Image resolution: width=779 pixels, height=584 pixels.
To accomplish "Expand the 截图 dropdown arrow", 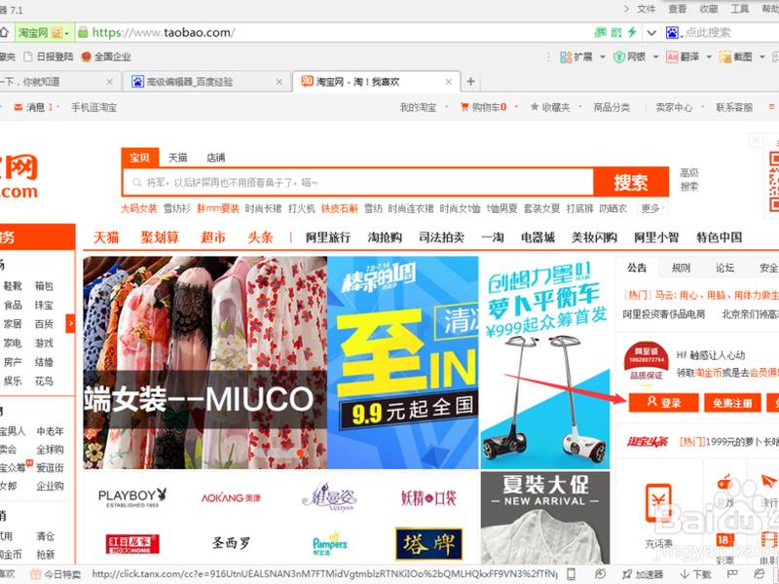I will [762, 57].
